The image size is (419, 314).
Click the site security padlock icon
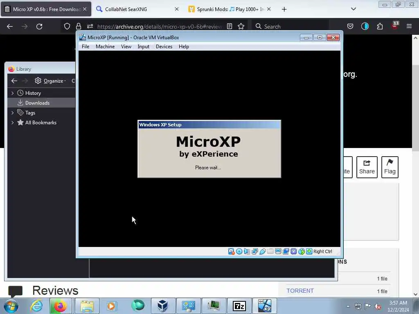(x=78, y=26)
